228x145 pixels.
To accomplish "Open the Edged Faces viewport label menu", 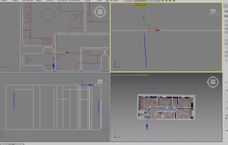I will click(x=142, y=75).
